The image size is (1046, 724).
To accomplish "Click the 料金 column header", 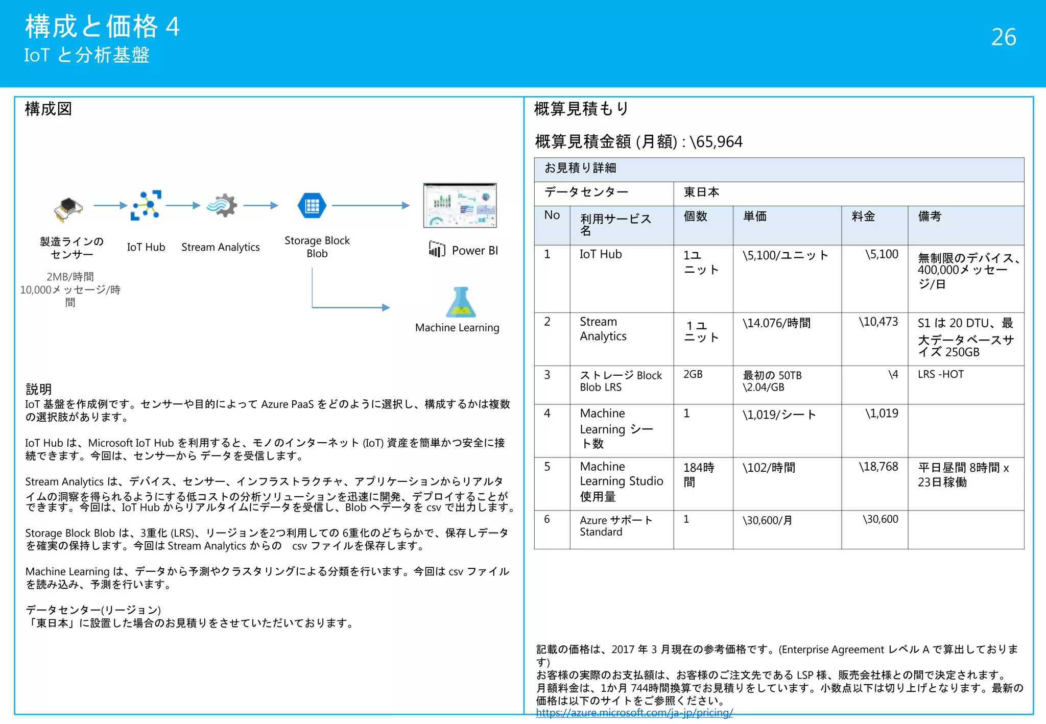I will (x=874, y=225).
